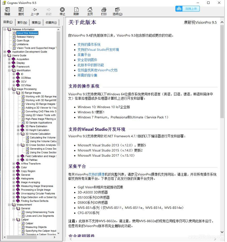This screenshot has width=227, height=242.
Task: Select the Converting CAD Files tree item
Action: tap(41, 111)
